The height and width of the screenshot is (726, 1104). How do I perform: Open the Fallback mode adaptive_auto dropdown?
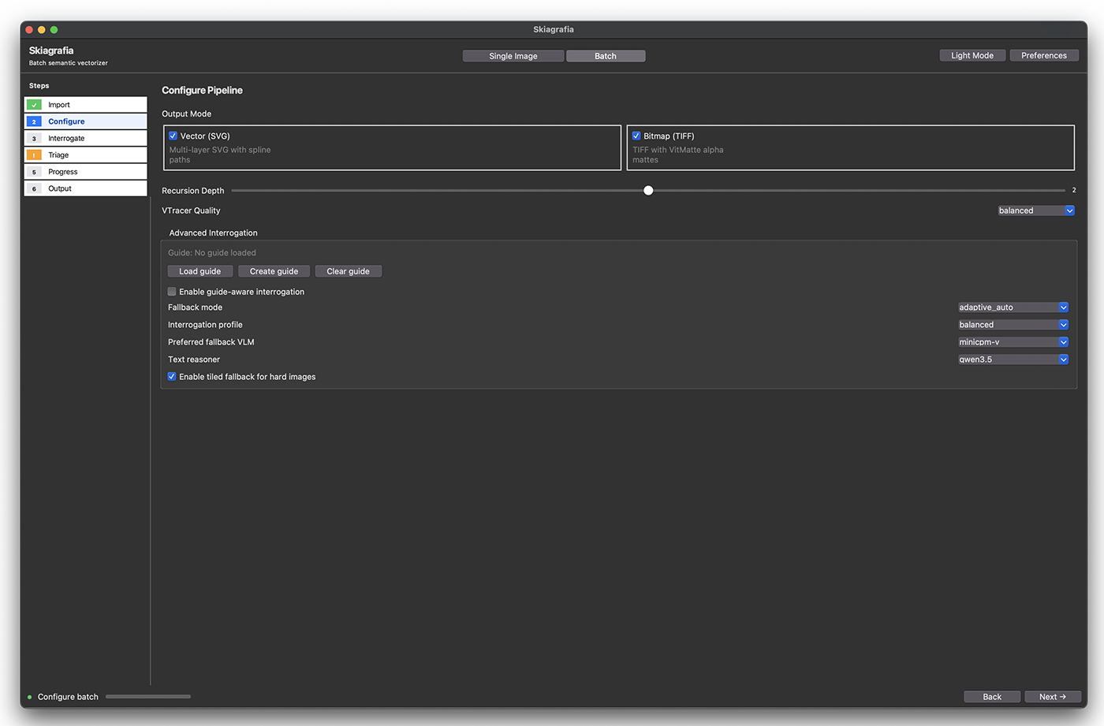coord(1013,307)
